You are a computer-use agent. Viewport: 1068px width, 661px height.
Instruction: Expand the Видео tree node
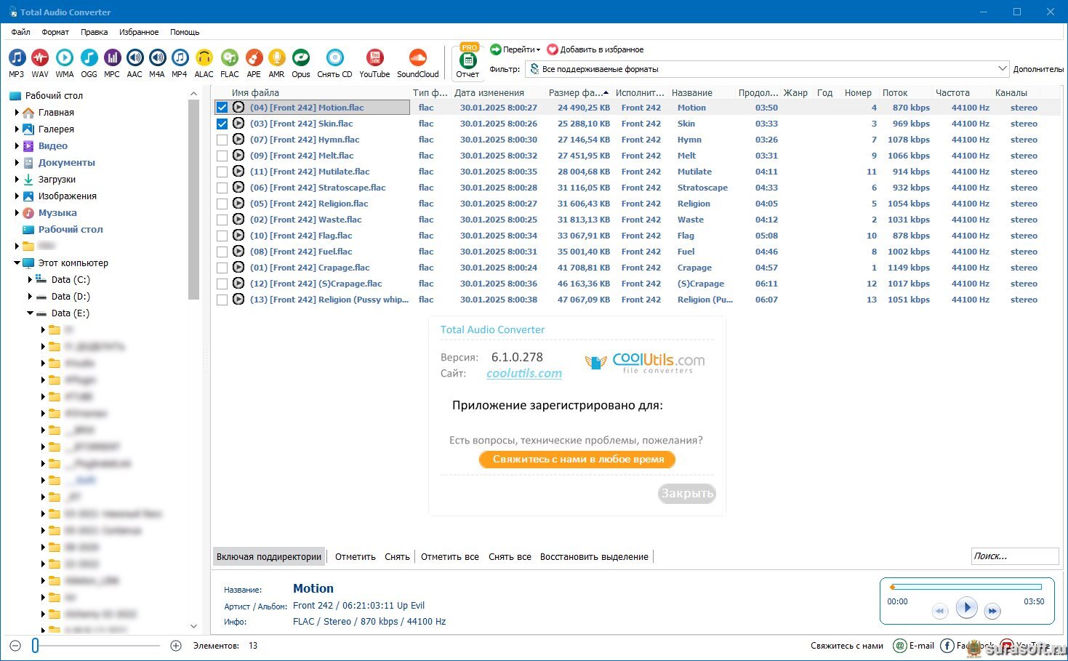[17, 146]
